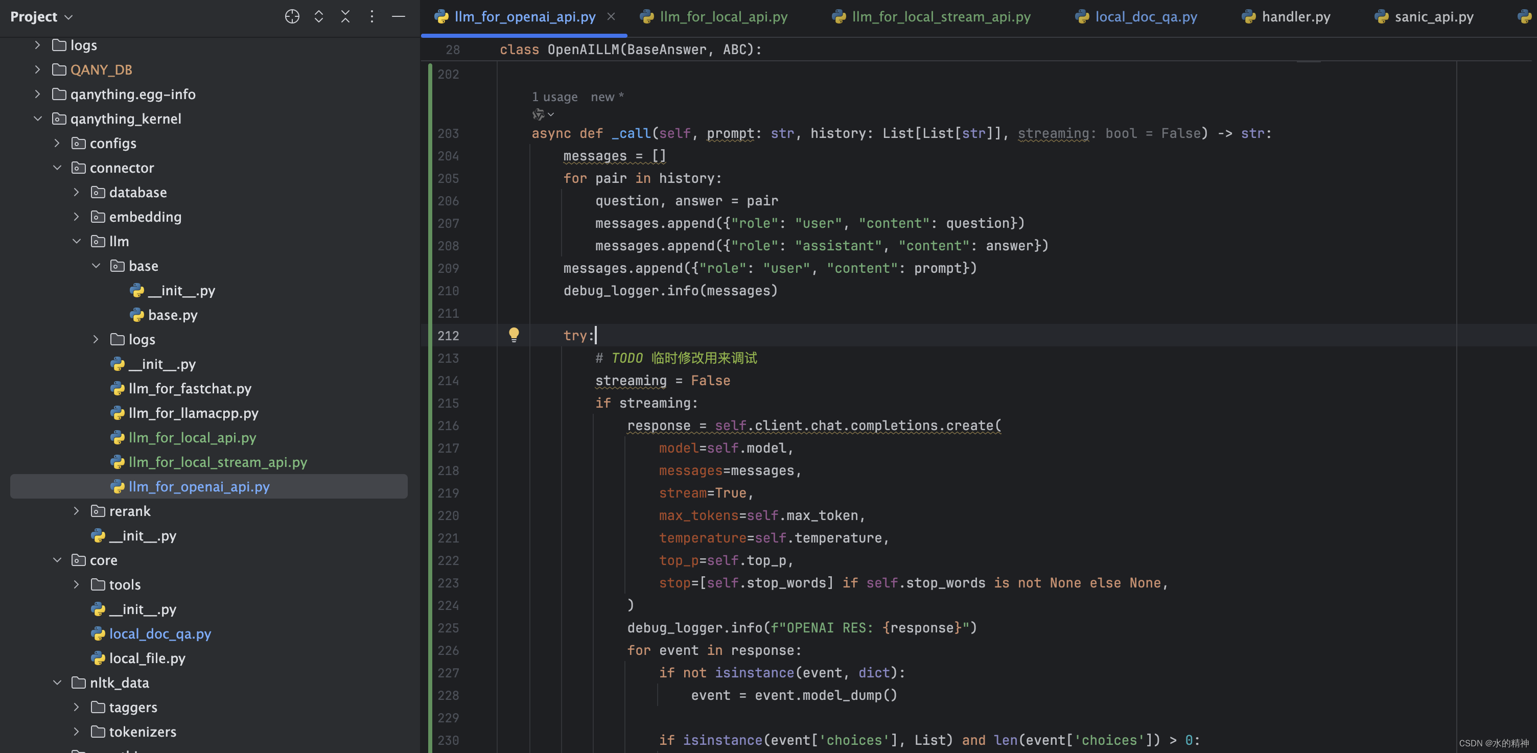The image size is (1537, 753).
Task: Expand the logs folder inside llm
Action: (96, 340)
